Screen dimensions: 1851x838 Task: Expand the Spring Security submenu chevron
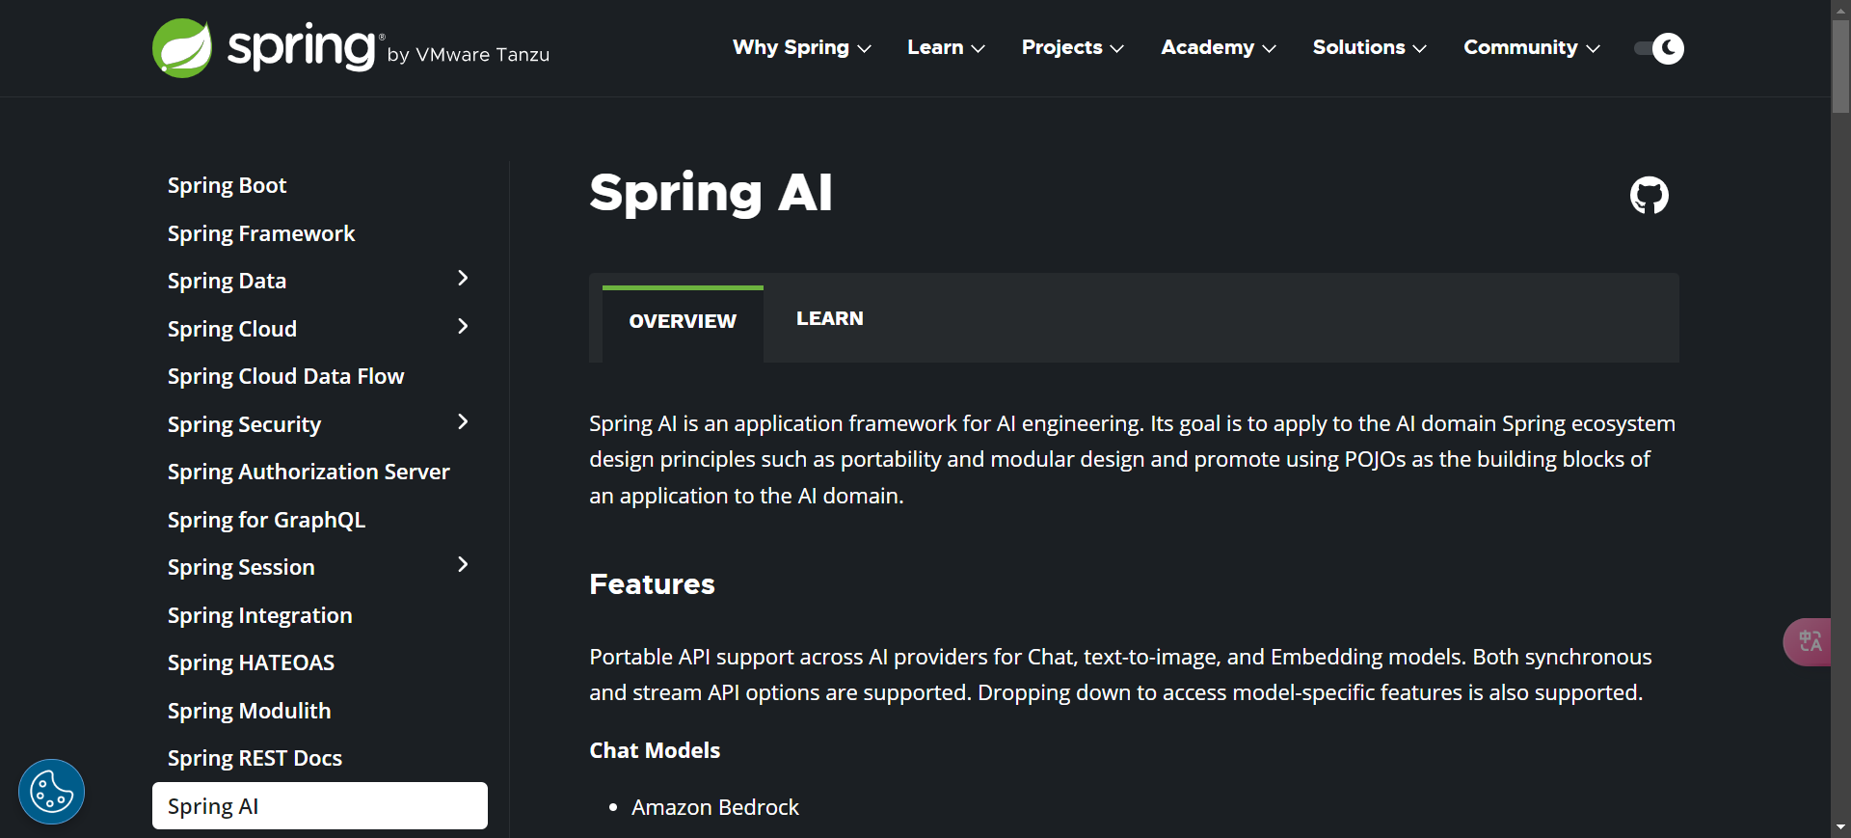point(464,421)
